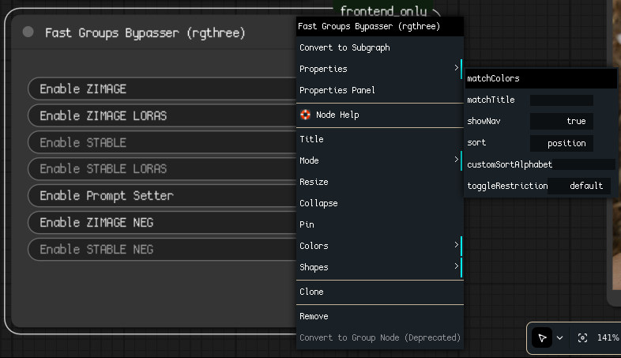Click Remove in the context menu
This screenshot has height=358, width=621.
coord(314,316)
